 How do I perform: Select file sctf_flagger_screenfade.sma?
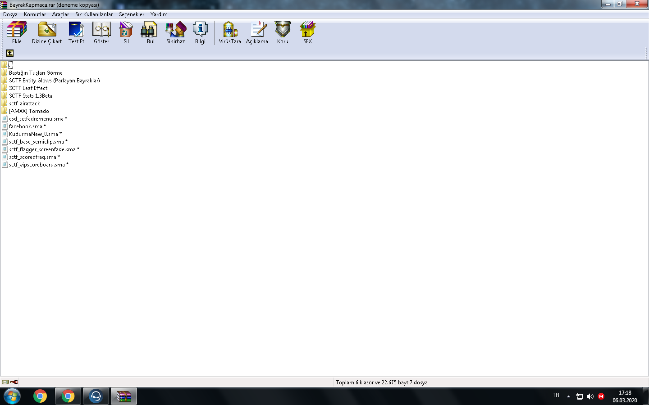(44, 149)
